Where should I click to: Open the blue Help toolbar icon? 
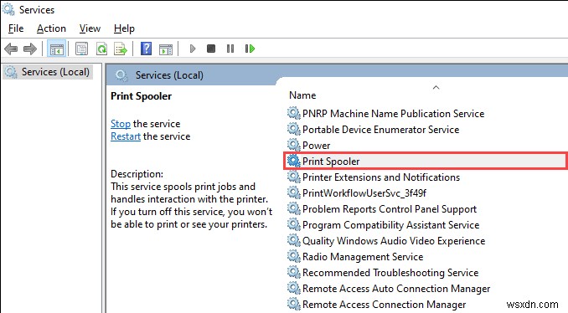click(x=146, y=49)
